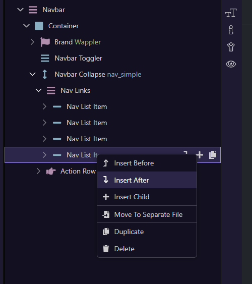Viewport: 252px width, 284px height.
Task: Toggle the eye visibility icon in sidebar
Action: pos(231,64)
